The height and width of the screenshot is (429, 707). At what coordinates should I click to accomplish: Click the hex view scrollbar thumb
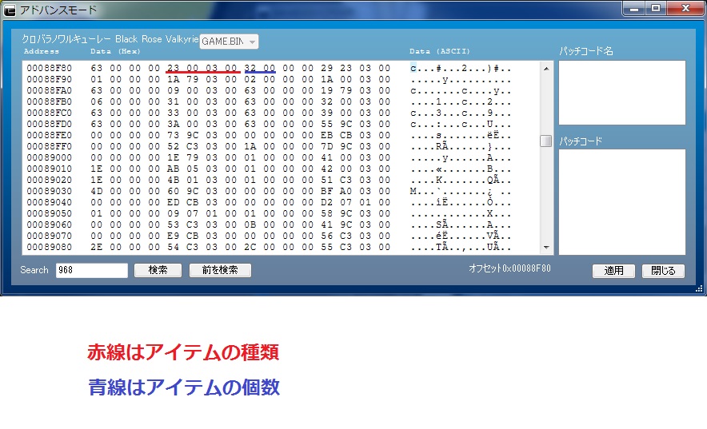point(546,141)
